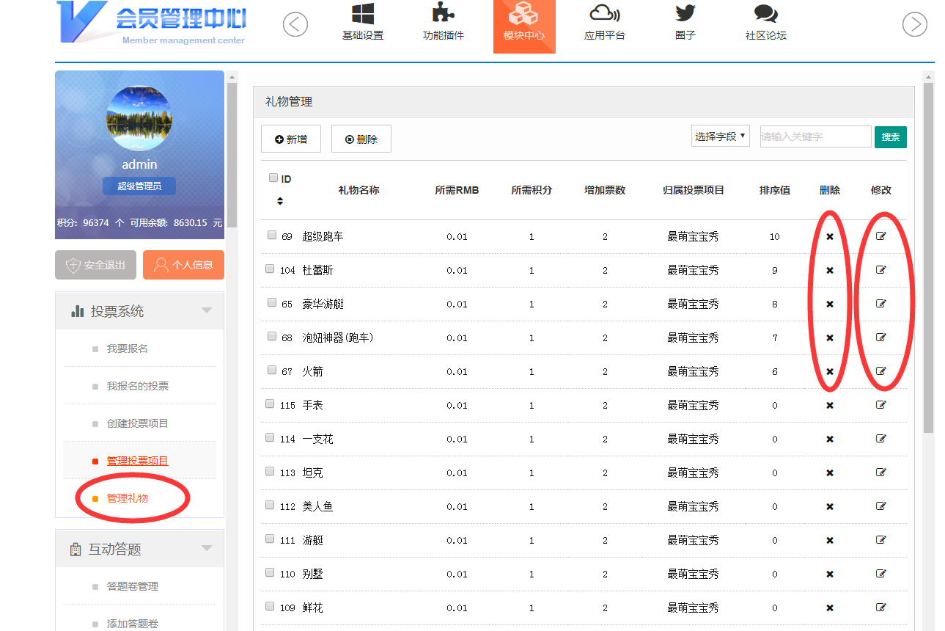Image resolution: width=945 pixels, height=631 pixels.
Task: Click the keyword search input field
Action: point(815,136)
